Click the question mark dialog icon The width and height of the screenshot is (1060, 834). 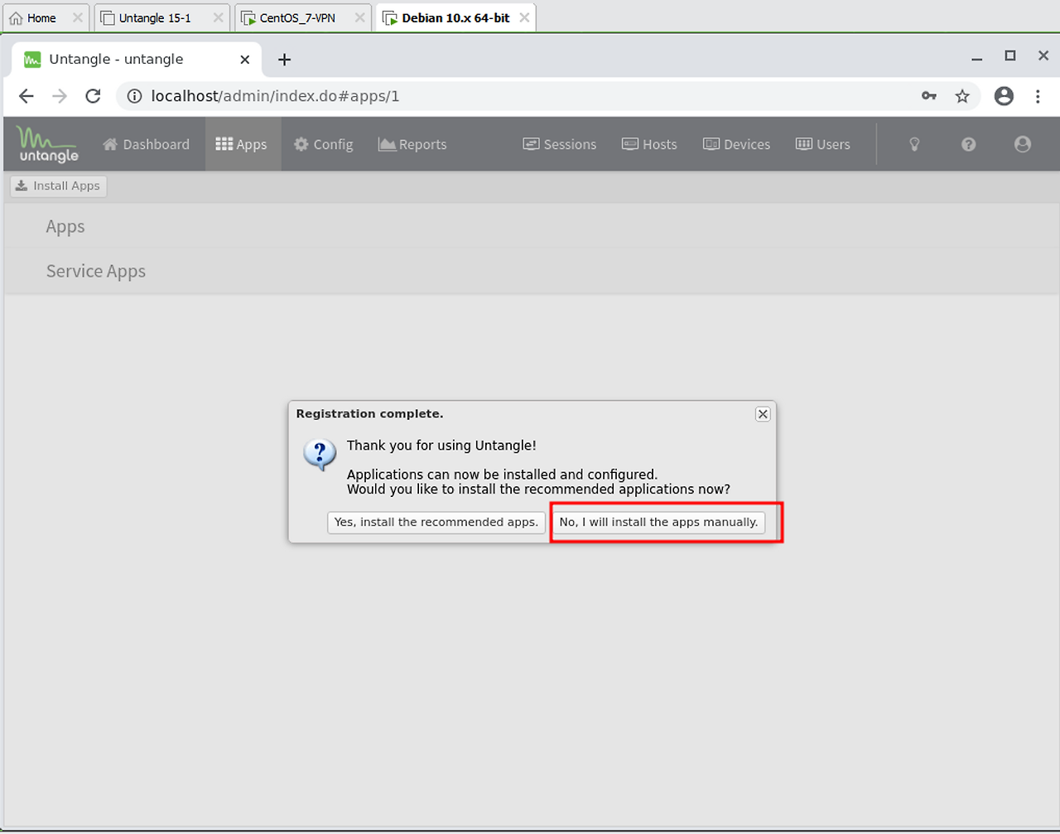pos(320,454)
